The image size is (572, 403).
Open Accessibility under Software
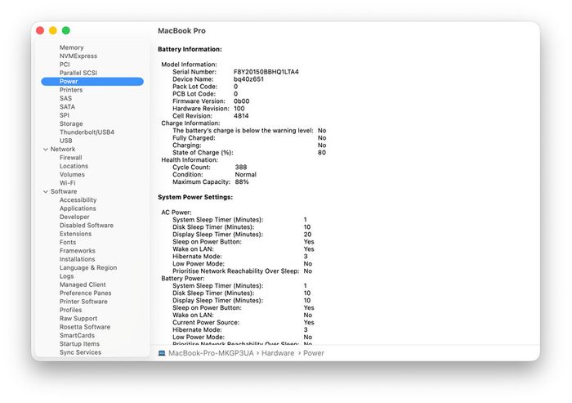pos(78,200)
